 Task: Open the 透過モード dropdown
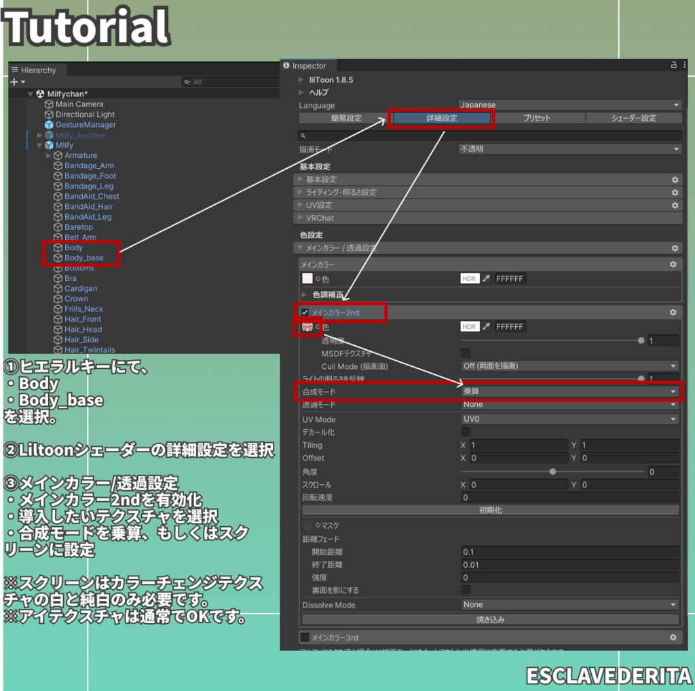[x=570, y=404]
